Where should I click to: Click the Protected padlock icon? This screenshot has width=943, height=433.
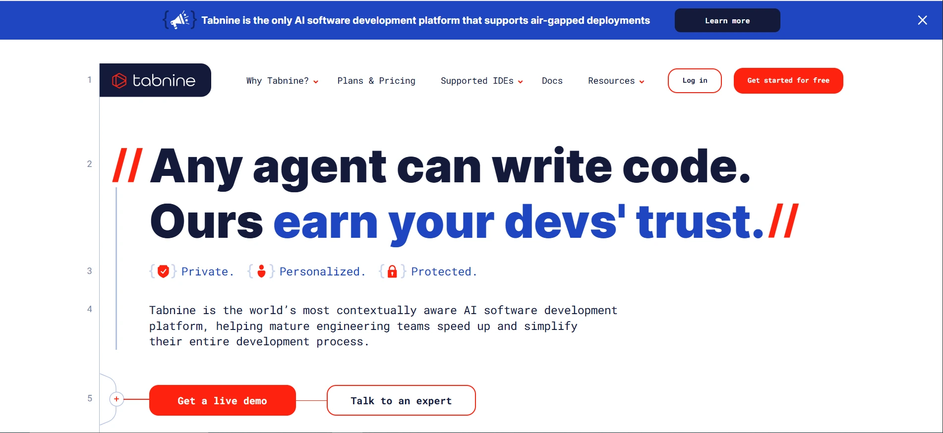pyautogui.click(x=392, y=271)
